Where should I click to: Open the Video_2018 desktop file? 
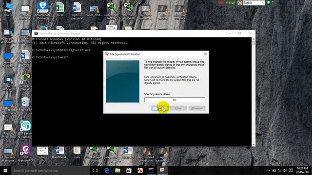click(94, 10)
